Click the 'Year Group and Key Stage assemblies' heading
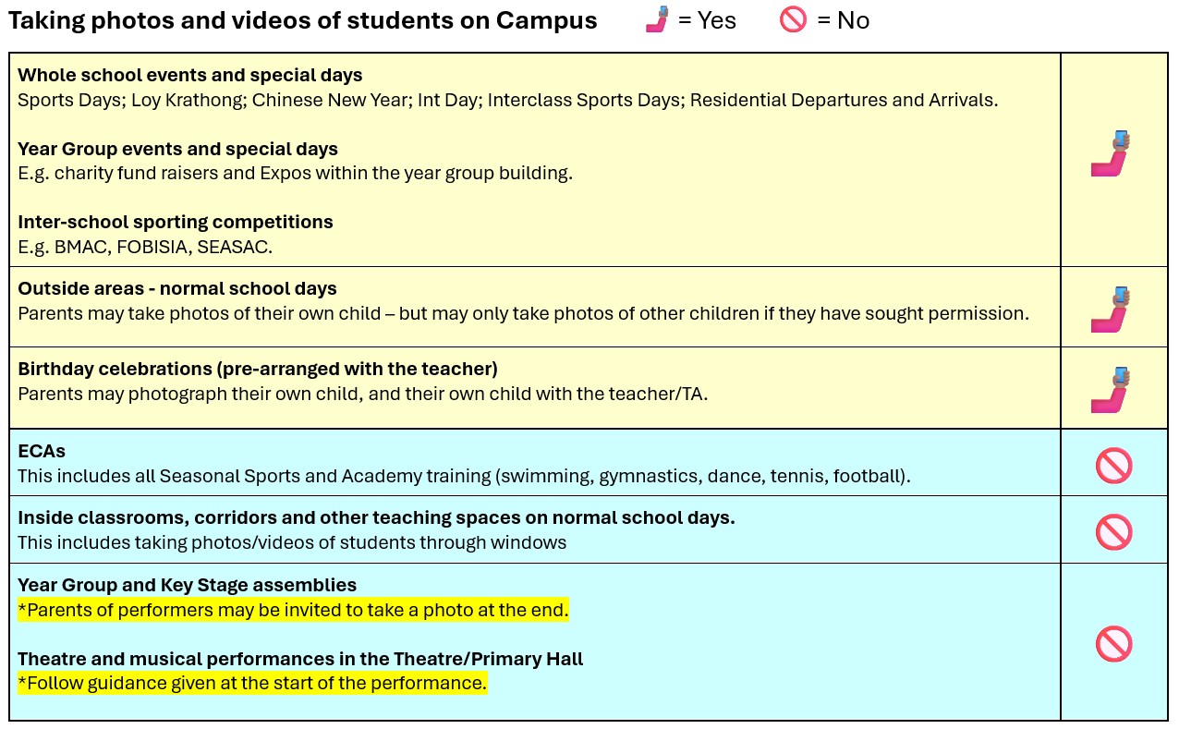 coord(187,585)
